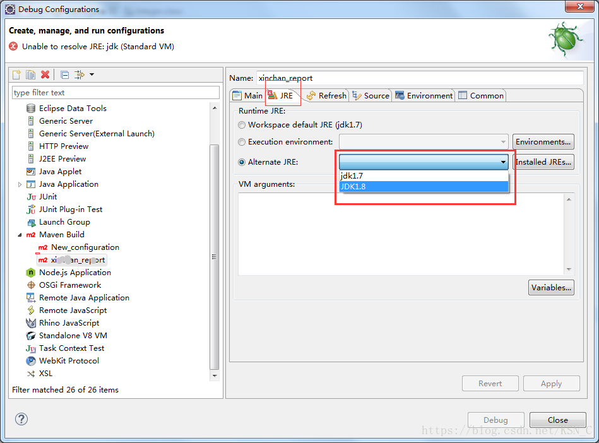Click the WebKit Protocol icon
The image size is (599, 443).
tap(31, 361)
